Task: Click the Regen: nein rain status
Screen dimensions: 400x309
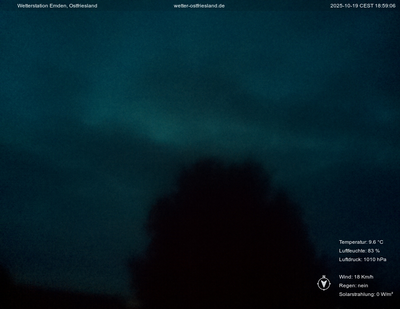Action: click(353, 285)
